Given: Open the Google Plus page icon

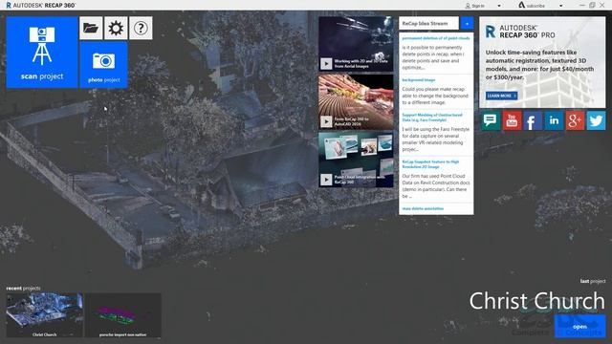Looking at the screenshot, I should point(575,120).
